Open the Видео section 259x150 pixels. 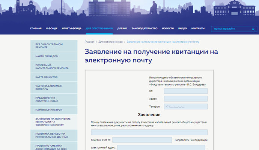coord(182,28)
